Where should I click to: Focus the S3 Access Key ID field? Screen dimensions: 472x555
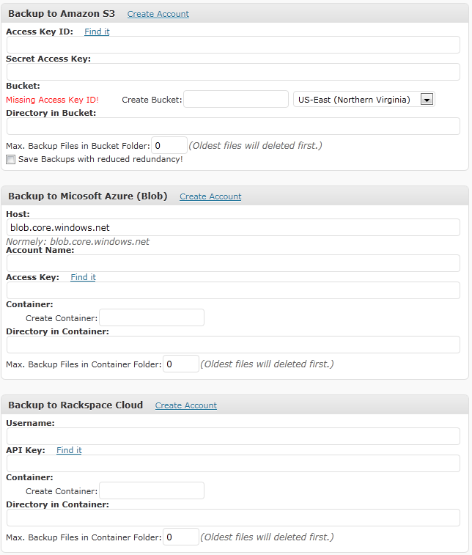point(233,45)
